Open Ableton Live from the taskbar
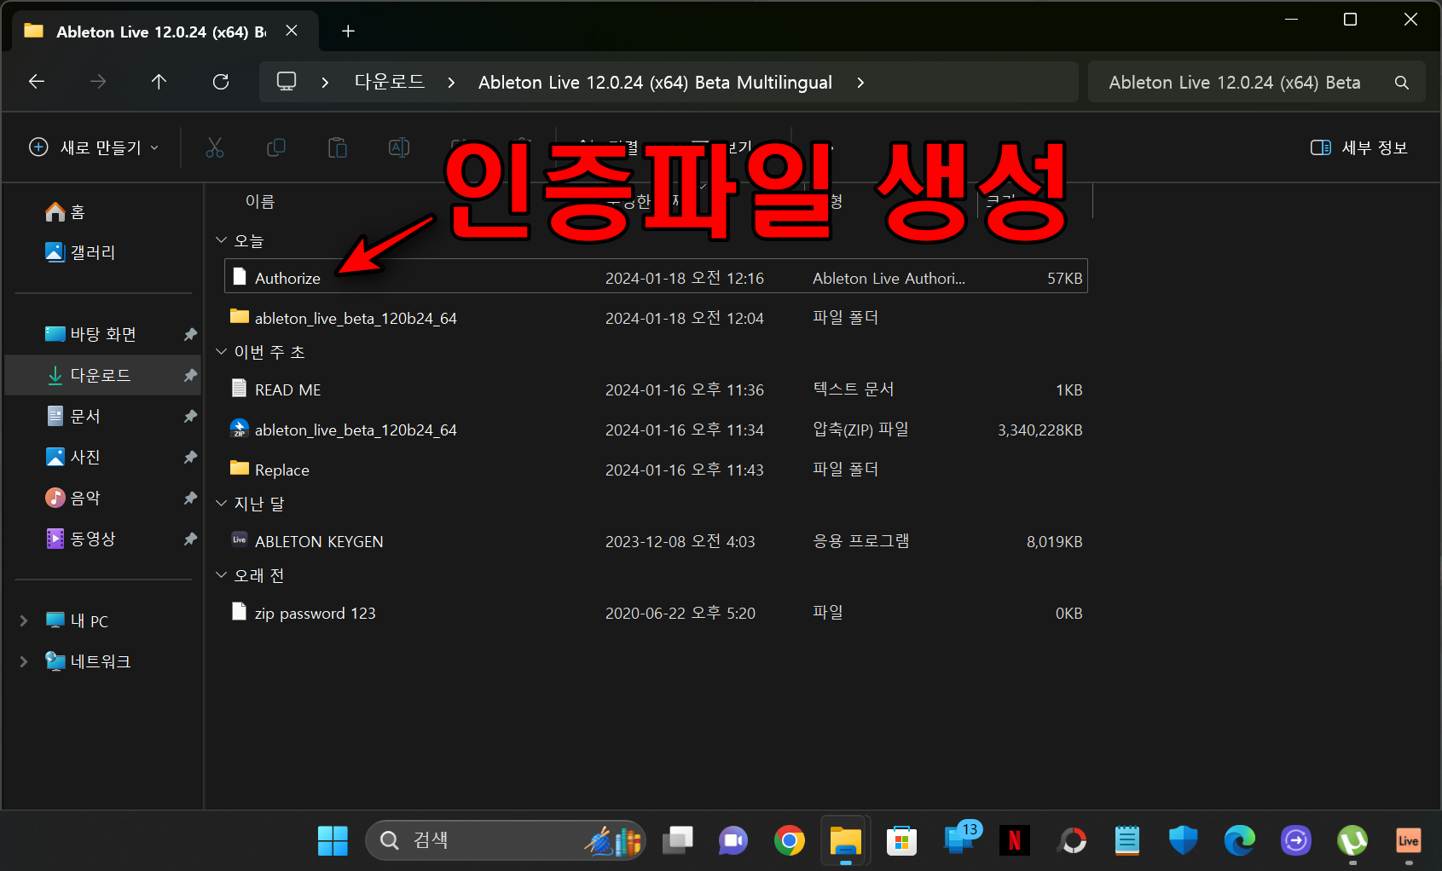 pyautogui.click(x=1408, y=841)
